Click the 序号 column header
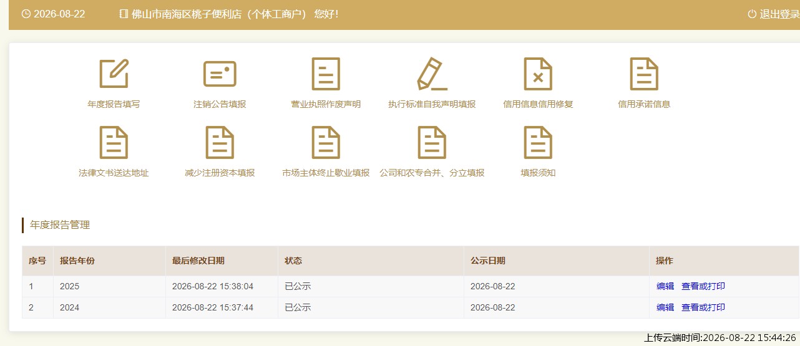The width and height of the screenshot is (800, 346). click(37, 261)
